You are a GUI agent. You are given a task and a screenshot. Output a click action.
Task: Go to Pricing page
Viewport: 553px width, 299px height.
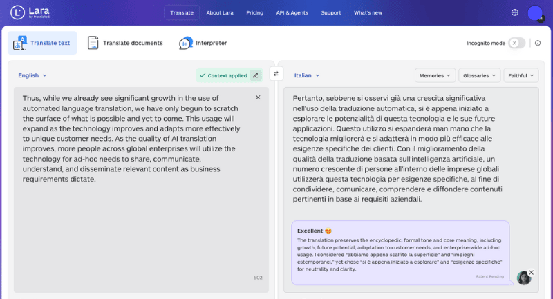[x=254, y=12]
